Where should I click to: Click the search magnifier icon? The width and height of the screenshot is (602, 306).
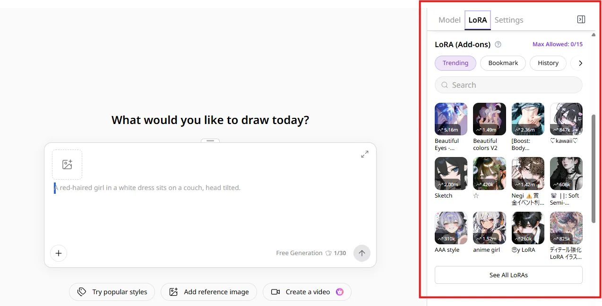(x=445, y=85)
